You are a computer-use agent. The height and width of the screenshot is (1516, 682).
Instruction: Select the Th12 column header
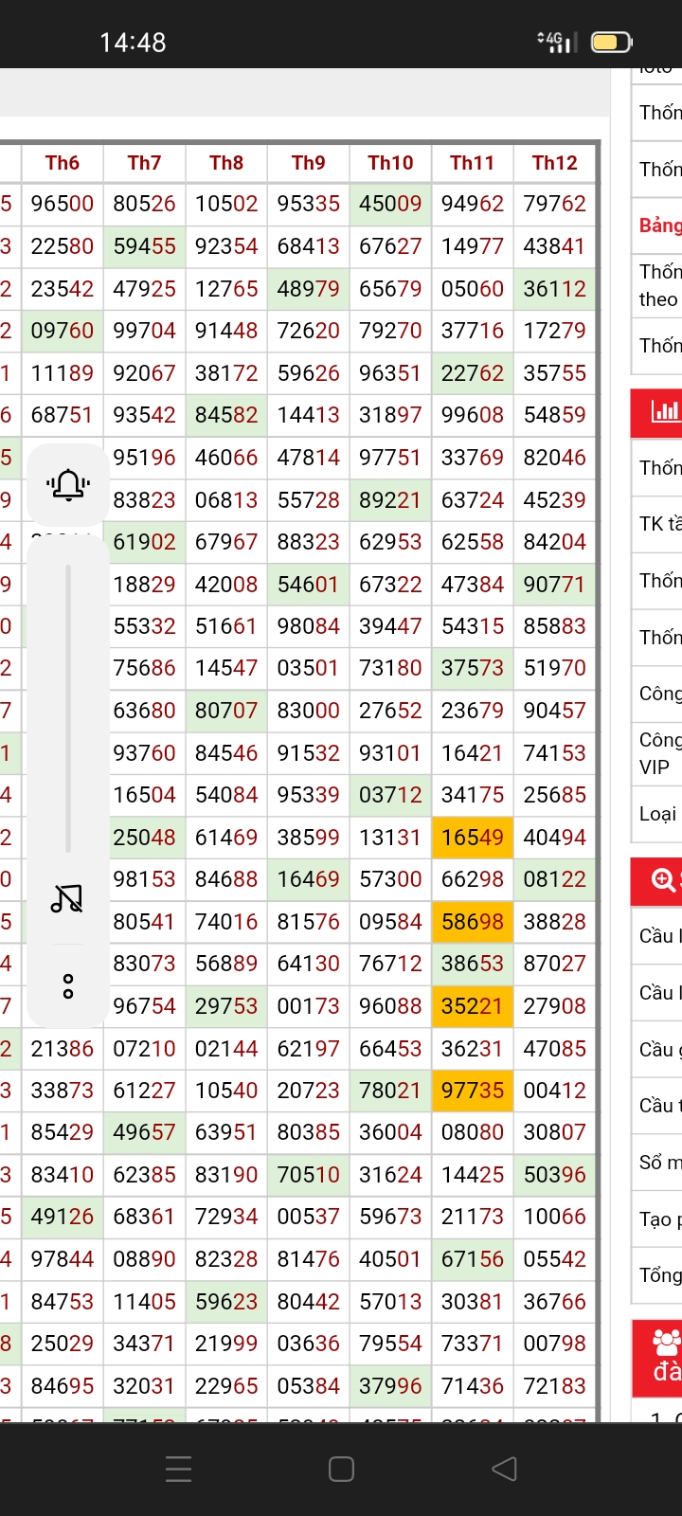pyautogui.click(x=554, y=163)
